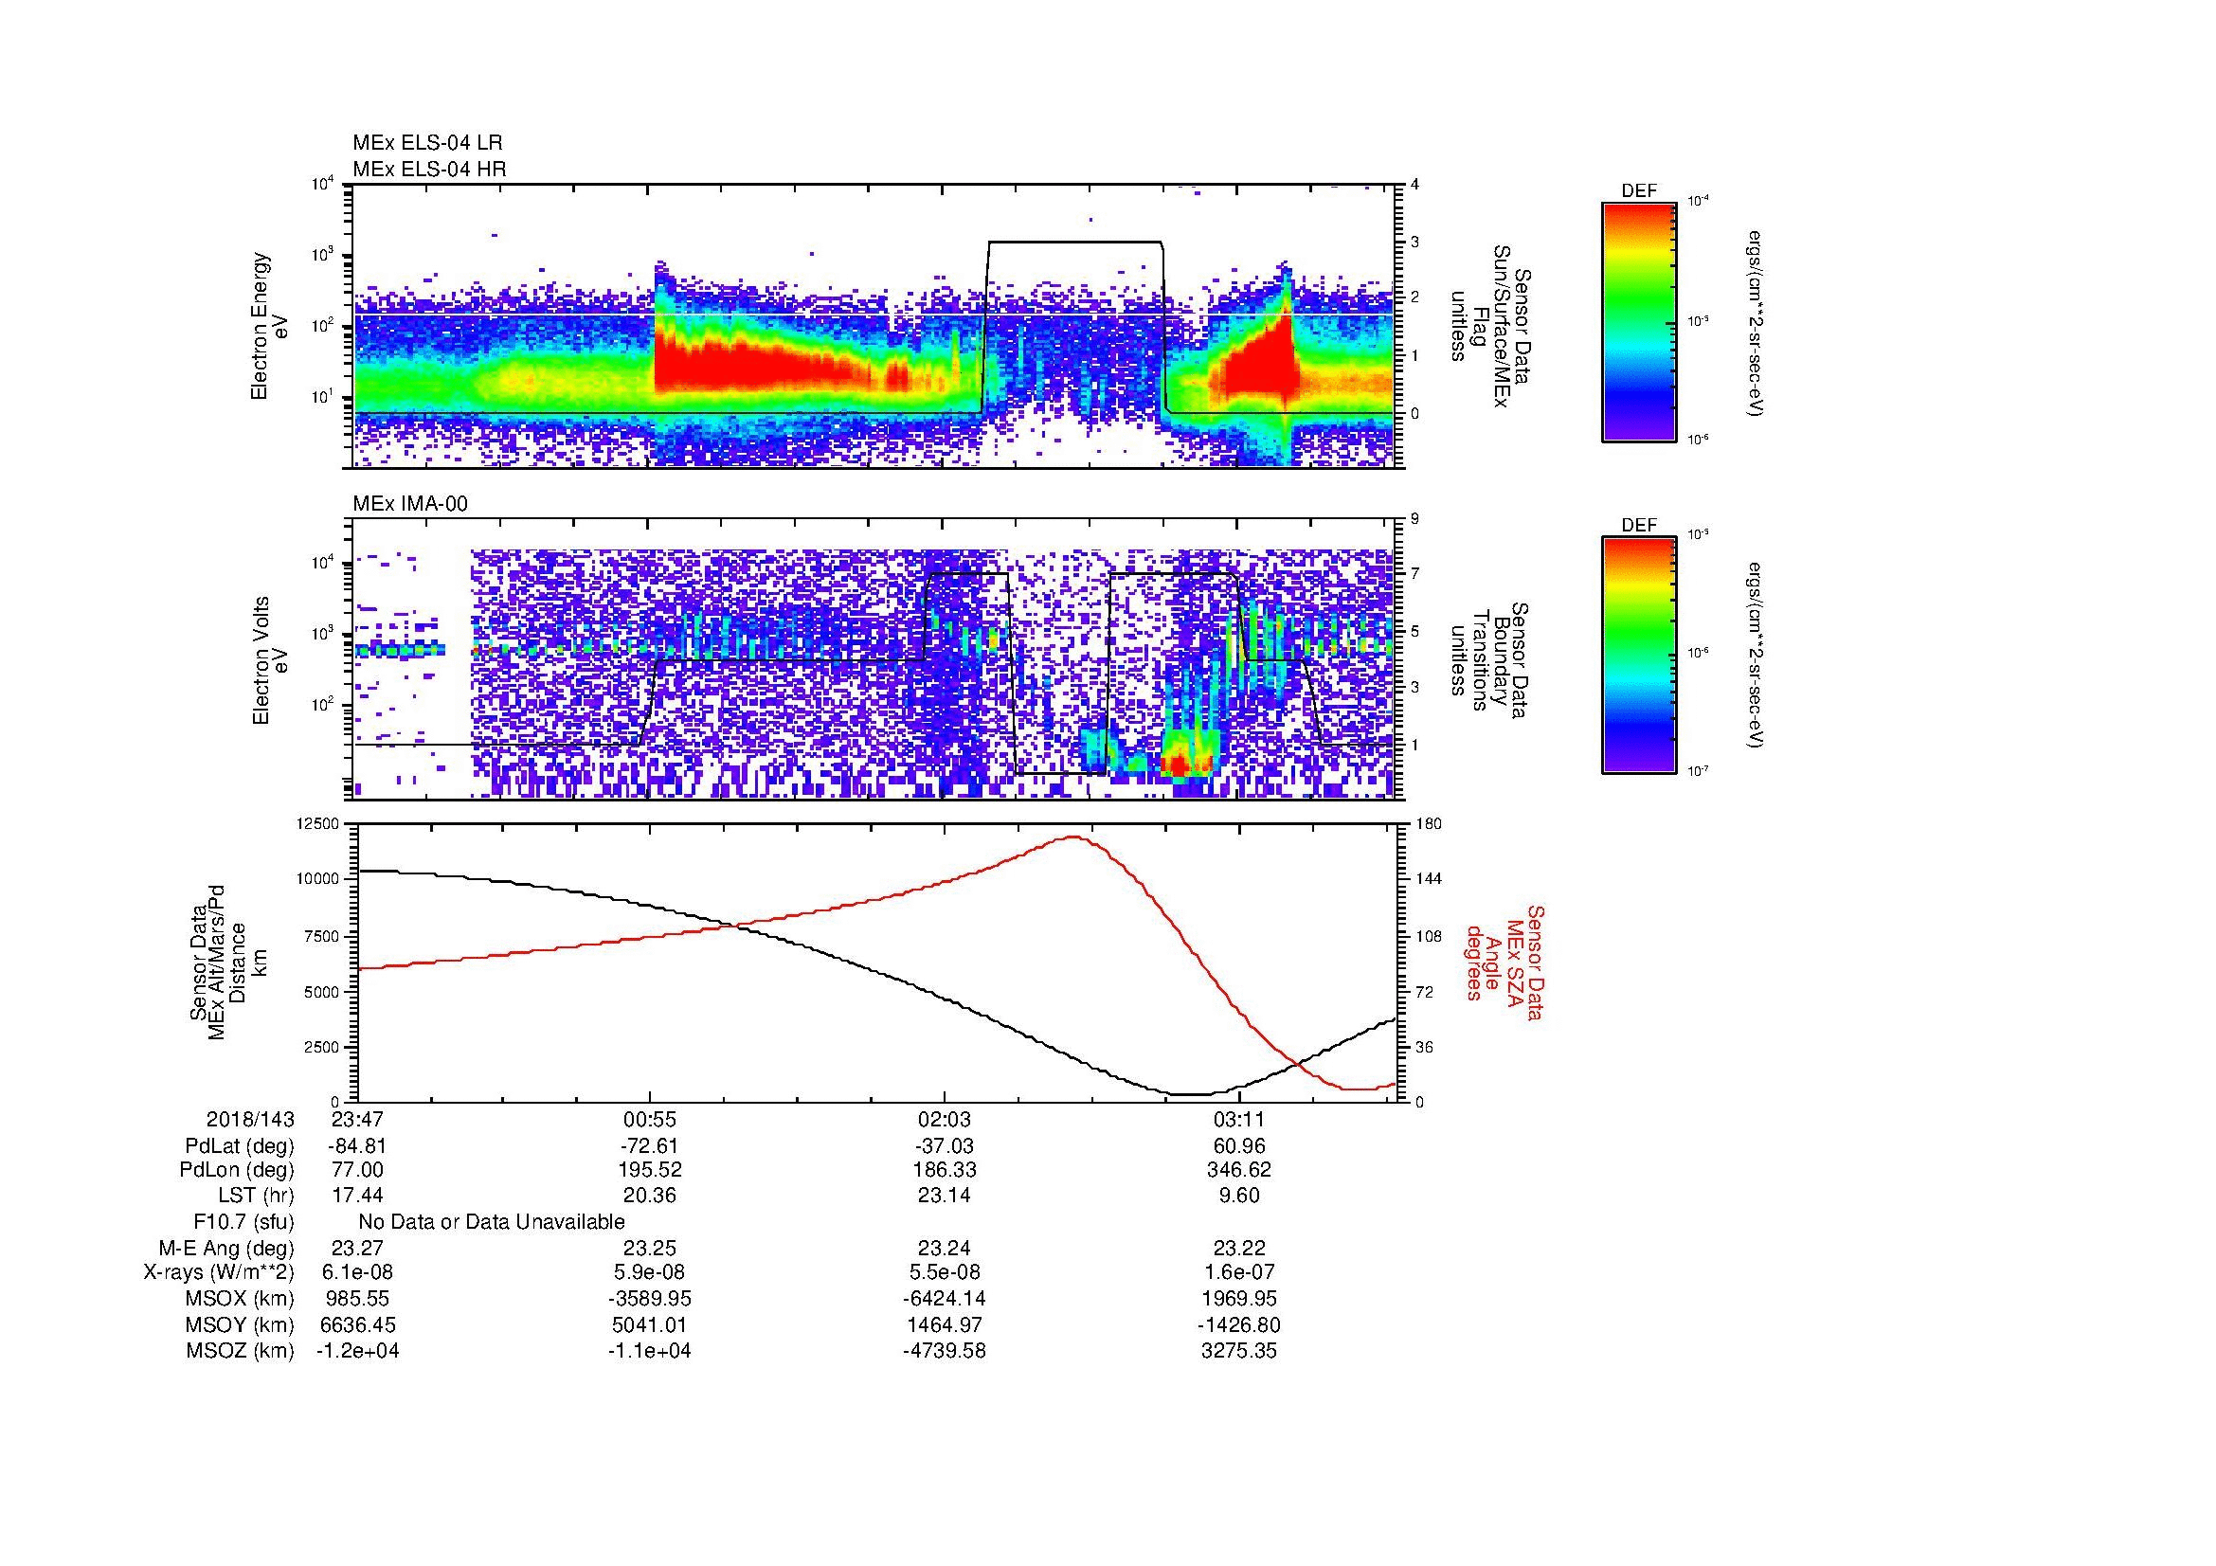This screenshot has height=1566, width=2216.
Task: Click the MSOX value '985.55'
Action: tap(357, 1299)
